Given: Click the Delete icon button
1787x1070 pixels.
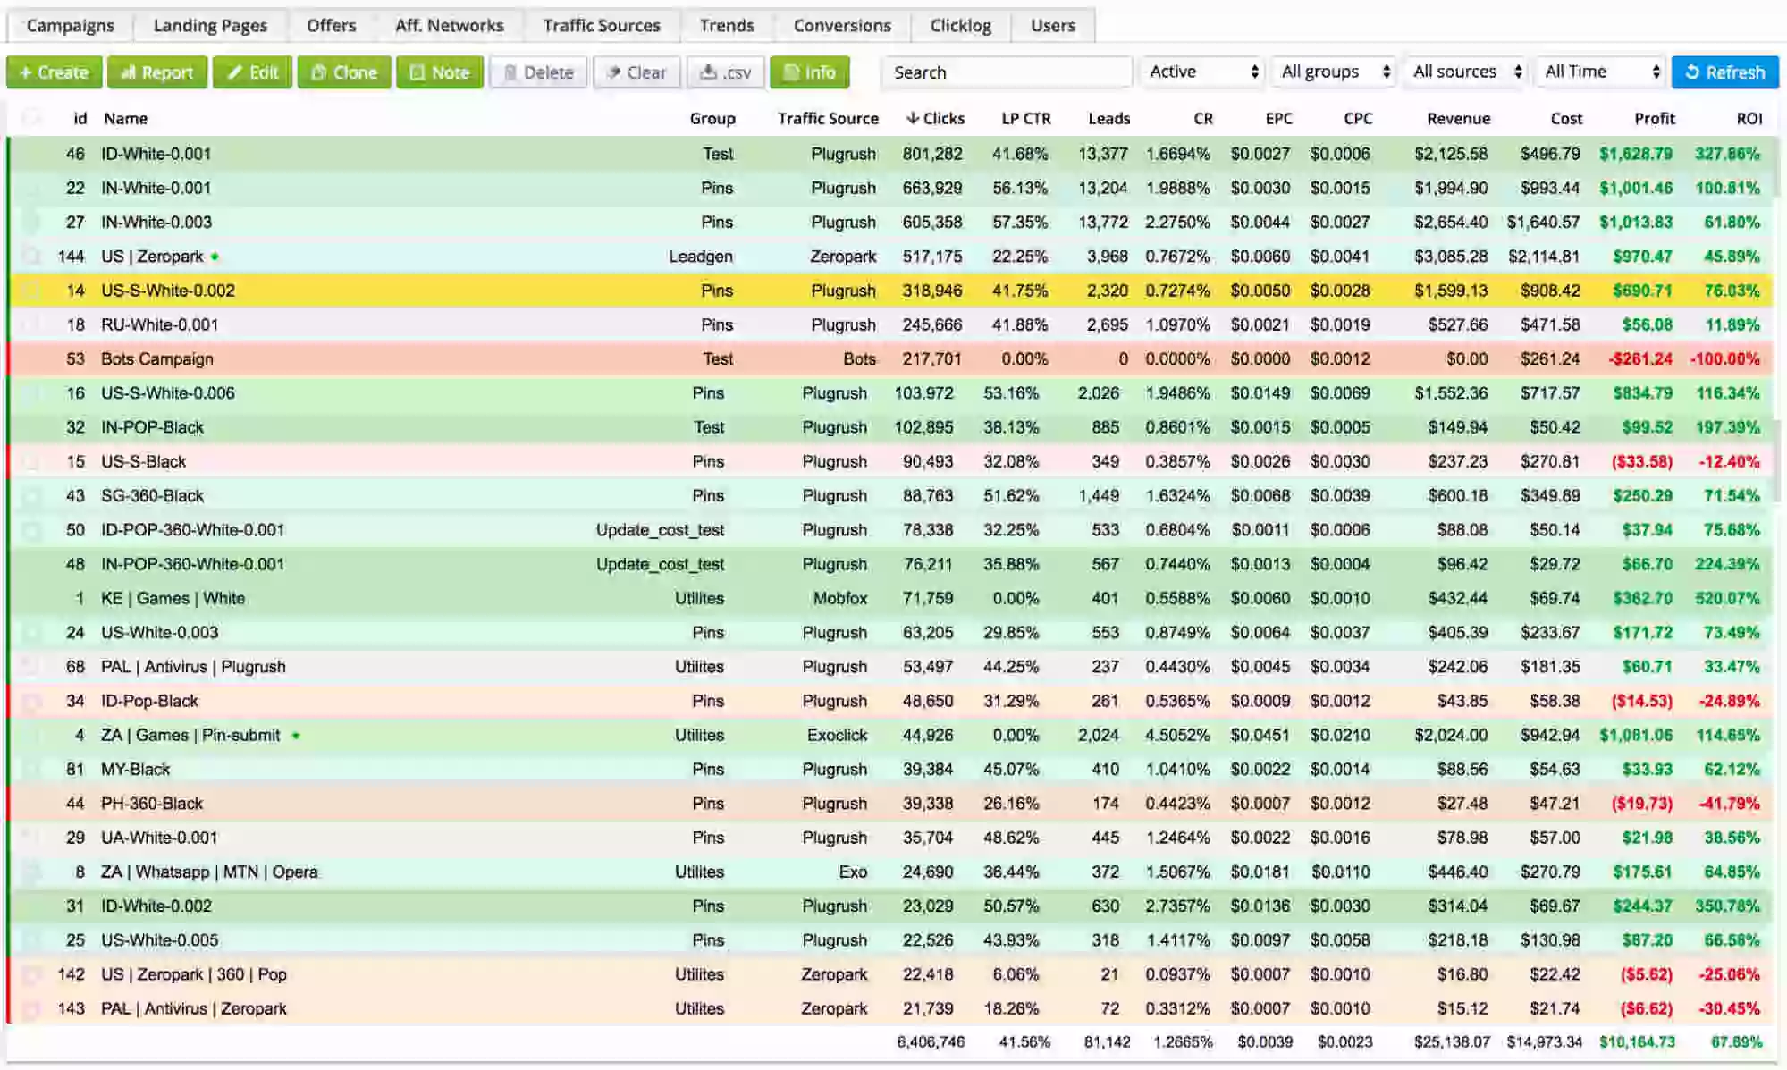Looking at the screenshot, I should coord(536,72).
